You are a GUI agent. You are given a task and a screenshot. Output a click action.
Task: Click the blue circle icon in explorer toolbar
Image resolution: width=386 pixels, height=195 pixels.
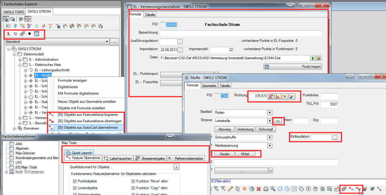pyautogui.click(x=15, y=34)
